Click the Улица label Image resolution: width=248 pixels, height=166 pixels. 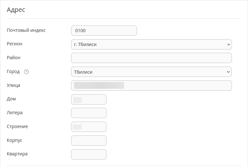point(13,85)
